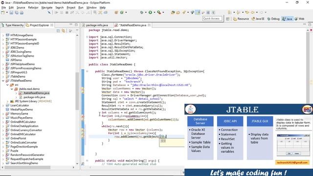Click the Save icon in the toolbar

pyautogui.click(x=11, y=13)
